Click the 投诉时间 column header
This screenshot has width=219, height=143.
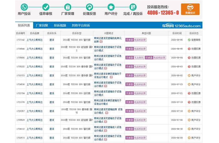pos(177,33)
